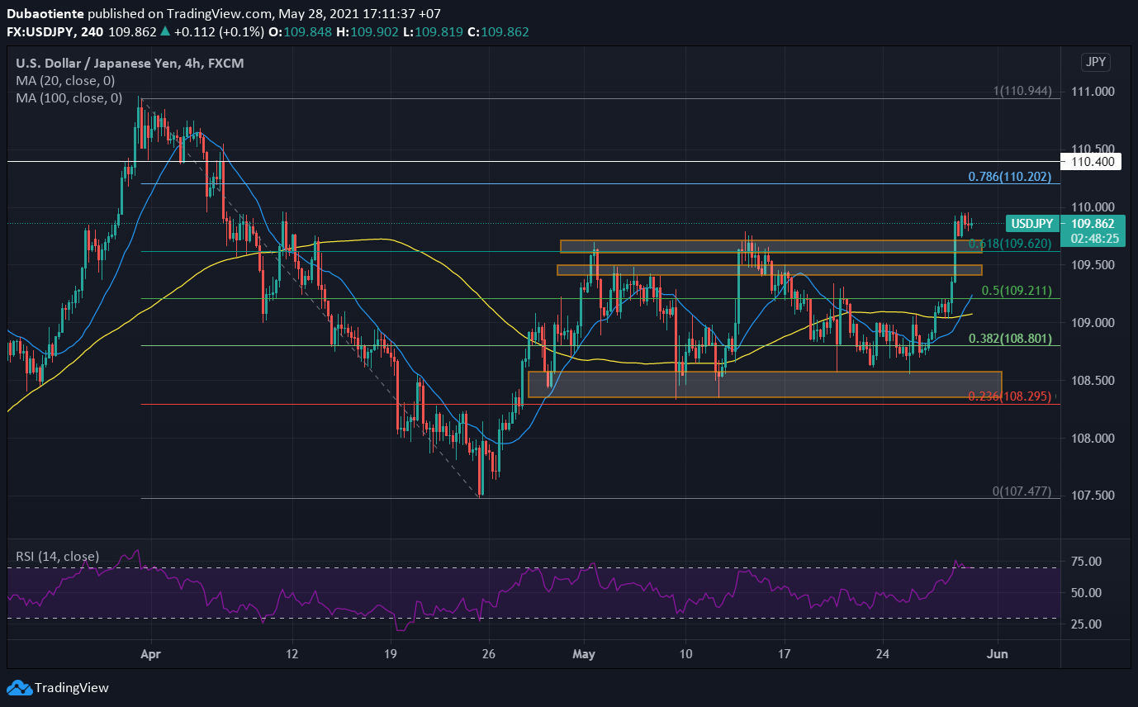Click the Dubaotiente publisher name
Viewport: 1138px width, 707px height.
pyautogui.click(x=45, y=14)
